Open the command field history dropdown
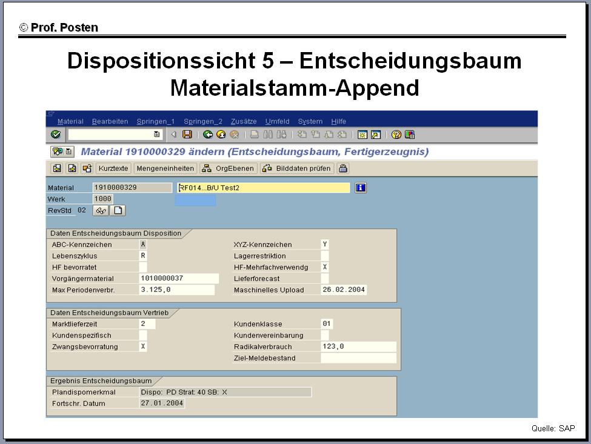Image resolution: width=591 pixels, height=444 pixels. tap(157, 134)
